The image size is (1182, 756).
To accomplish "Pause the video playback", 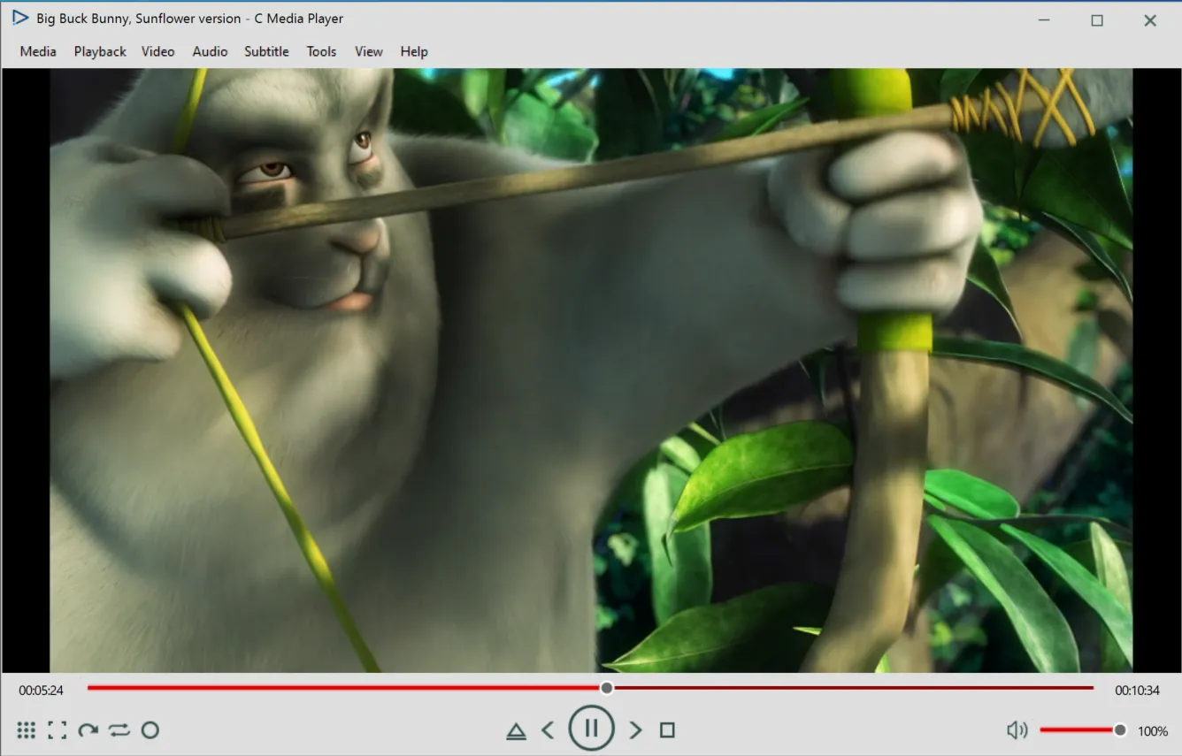I will [591, 729].
